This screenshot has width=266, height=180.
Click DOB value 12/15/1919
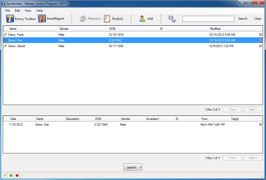click(x=116, y=34)
